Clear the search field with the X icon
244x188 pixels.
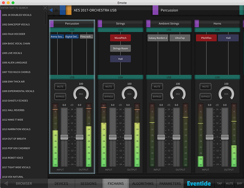pyautogui.click(x=45, y=8)
